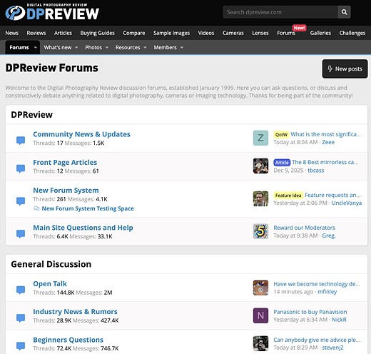This screenshot has width=371, height=354.
Task: Click the Beginners Questions speech bubble icon
Action: 21,345
